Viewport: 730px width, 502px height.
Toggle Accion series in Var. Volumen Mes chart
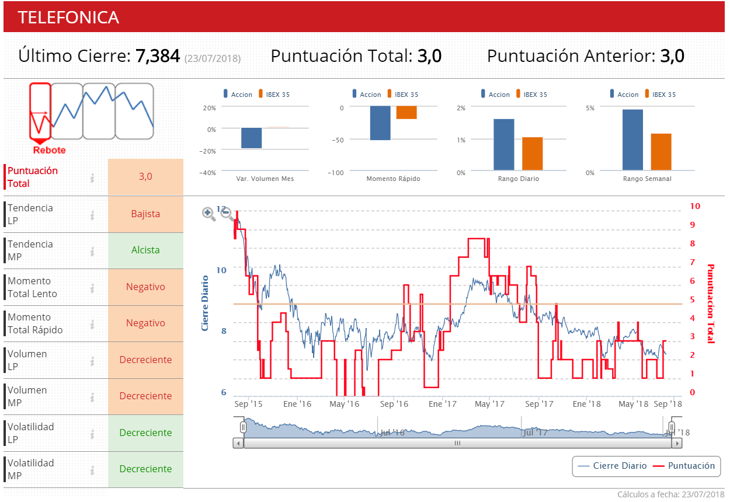[x=238, y=95]
